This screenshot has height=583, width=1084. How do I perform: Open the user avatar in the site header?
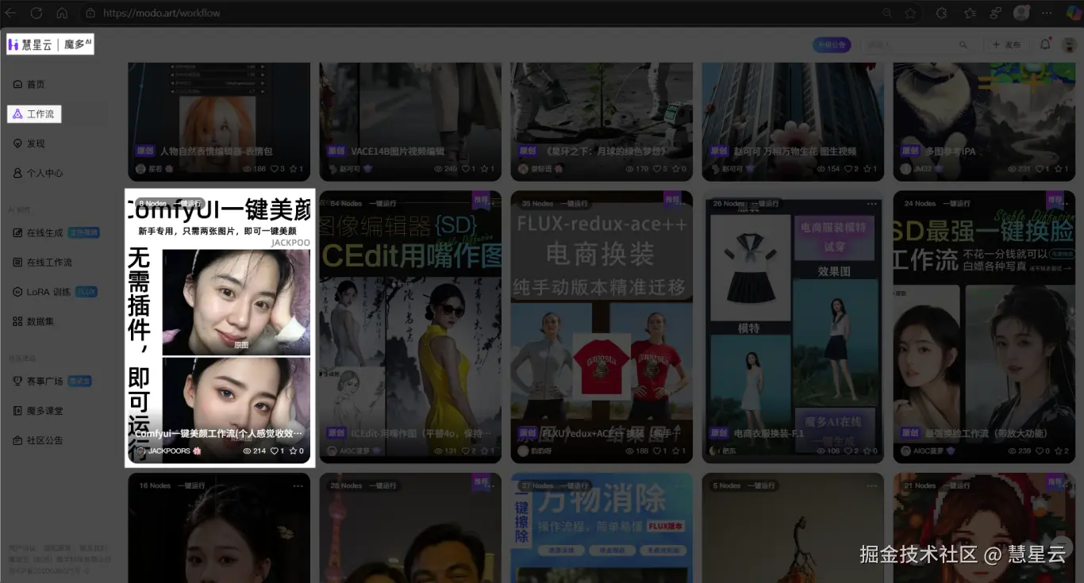click(1067, 45)
